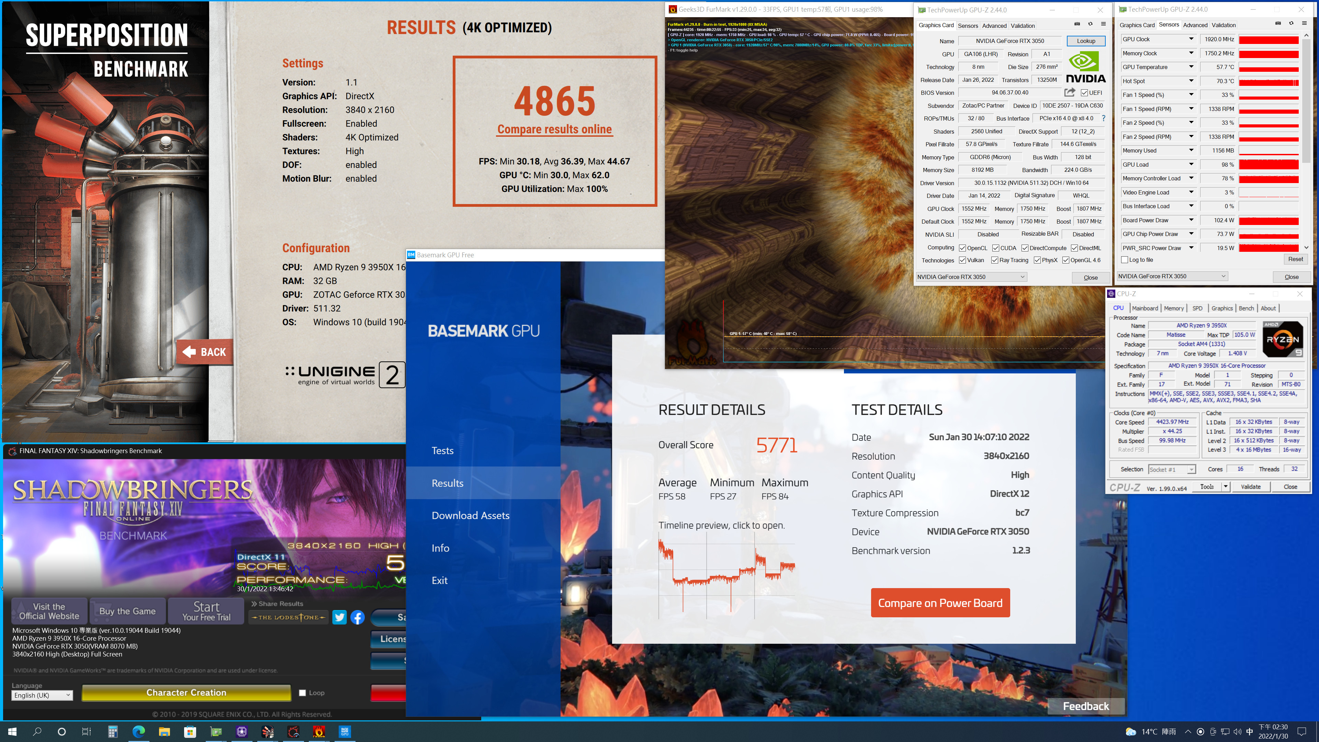Viewport: 1319px width, 742px height.
Task: Expand the GPU Temperature sensor dropdown
Action: [x=1191, y=67]
